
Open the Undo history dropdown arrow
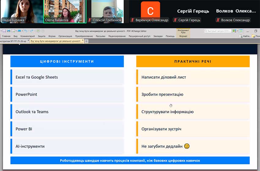click(x=28, y=31)
